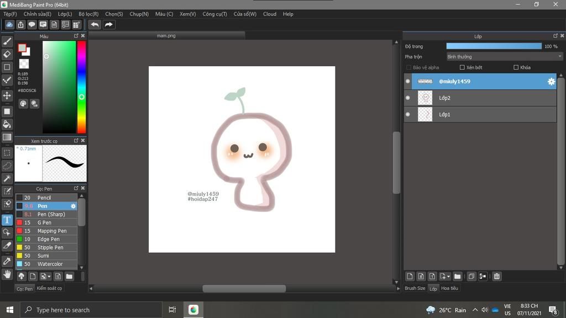Check the Bảo vệ alpha checkbox
Image resolution: width=566 pixels, height=318 pixels.
coord(408,67)
